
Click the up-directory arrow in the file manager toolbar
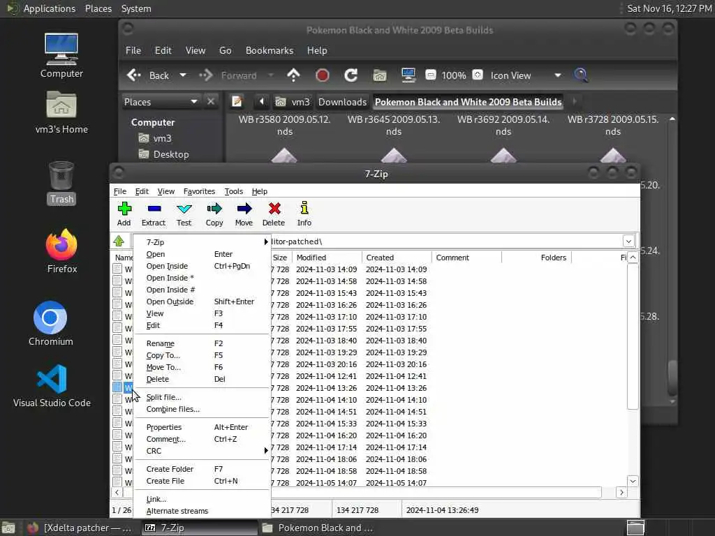(x=294, y=75)
